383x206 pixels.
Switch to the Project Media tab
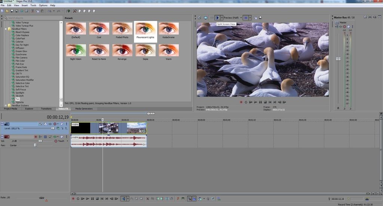[x=10, y=109]
